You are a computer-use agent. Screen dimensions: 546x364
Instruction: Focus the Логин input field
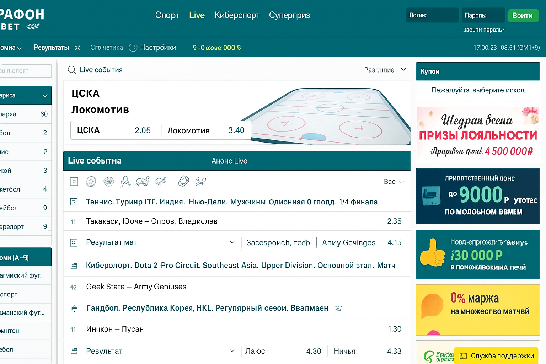[x=432, y=15]
